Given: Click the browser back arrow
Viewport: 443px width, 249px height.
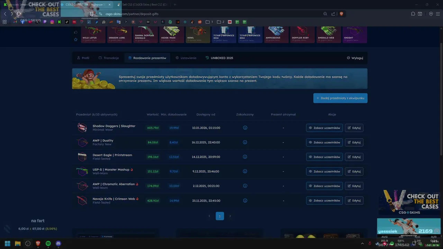Looking at the screenshot, I should pos(5,14).
